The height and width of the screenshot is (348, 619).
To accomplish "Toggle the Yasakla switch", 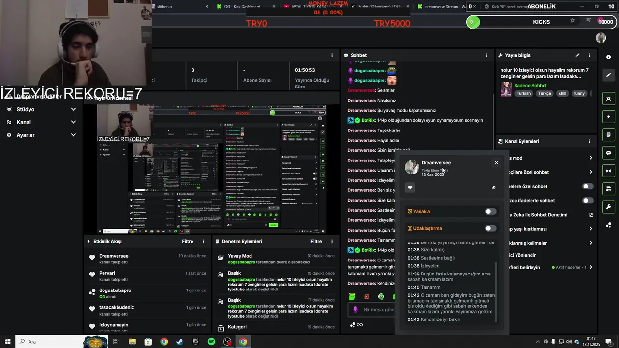I will tap(490, 211).
